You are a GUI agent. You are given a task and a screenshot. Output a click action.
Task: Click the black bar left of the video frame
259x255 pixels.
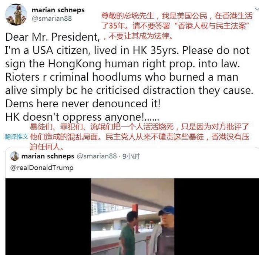point(48,217)
